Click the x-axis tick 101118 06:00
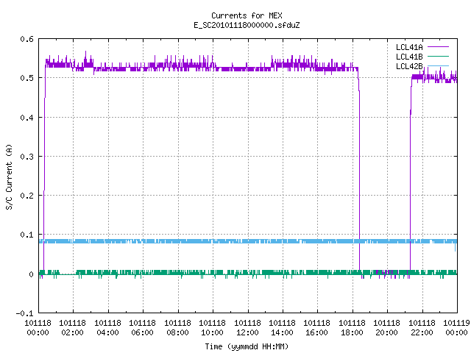The width and height of the screenshot is (471, 353). pos(142,327)
